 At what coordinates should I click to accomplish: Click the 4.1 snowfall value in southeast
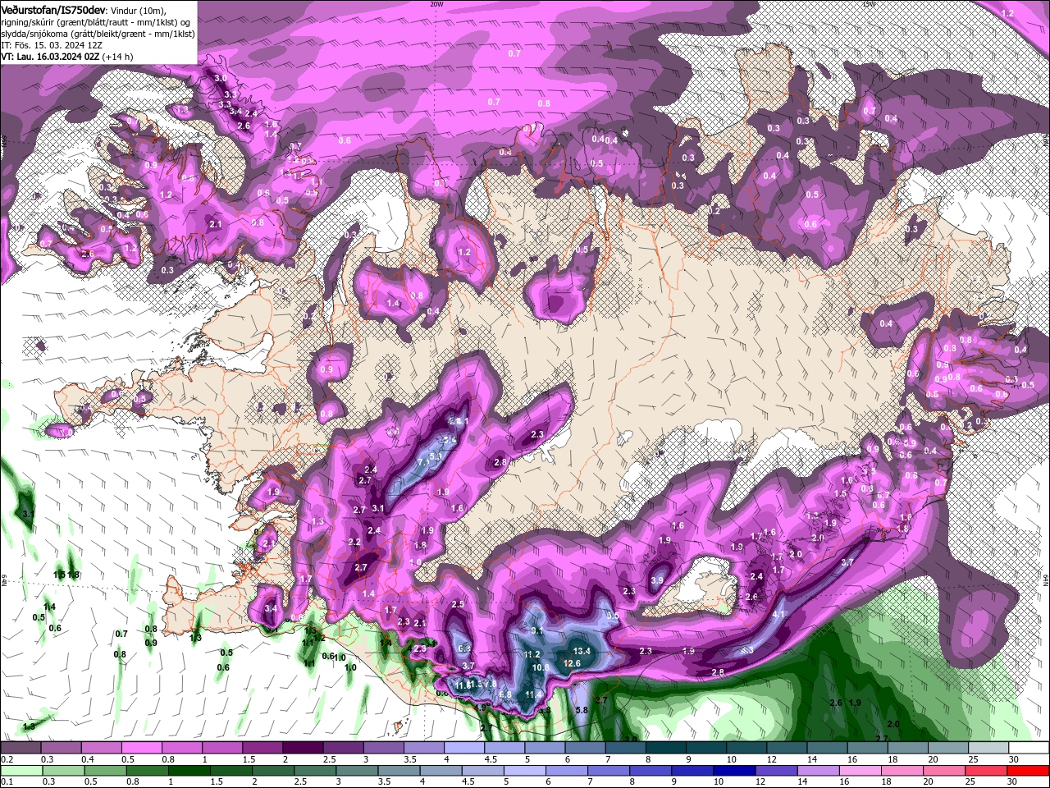[x=779, y=614]
